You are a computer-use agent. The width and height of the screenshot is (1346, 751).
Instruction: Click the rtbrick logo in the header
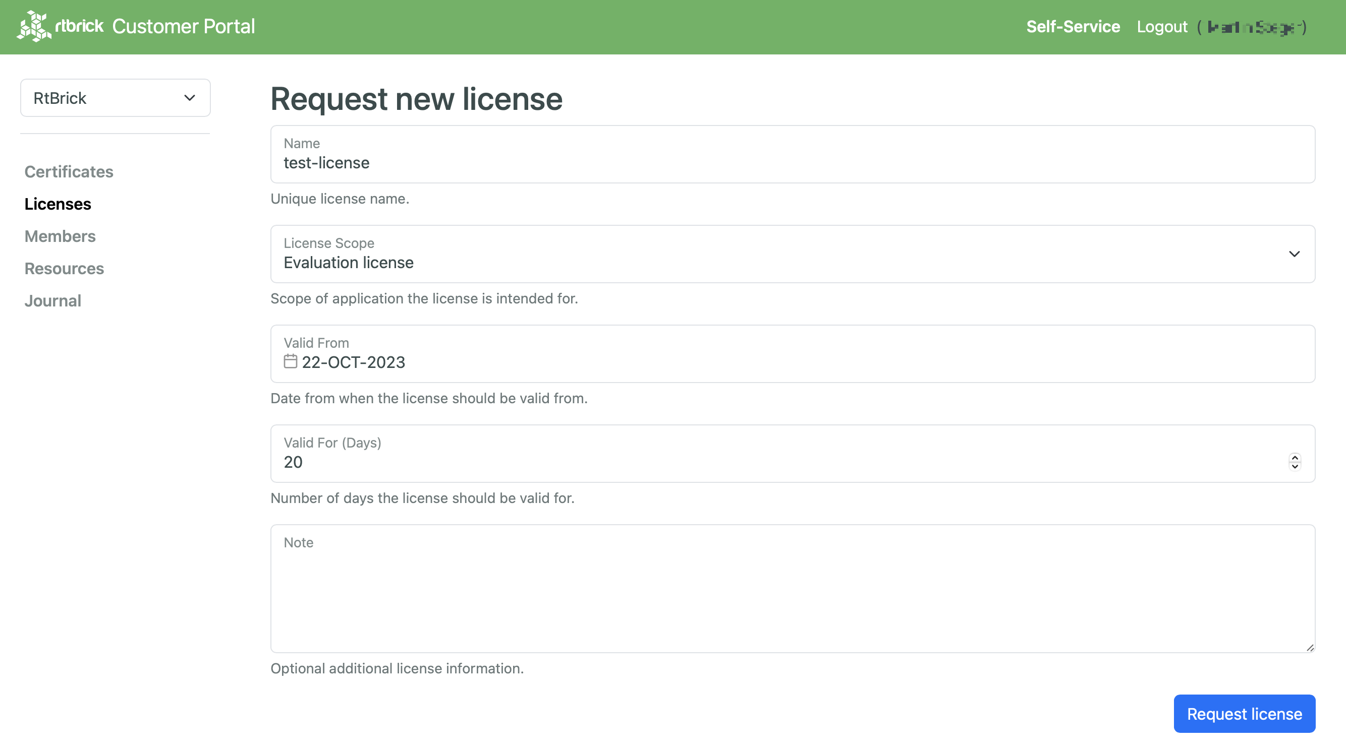click(x=34, y=26)
